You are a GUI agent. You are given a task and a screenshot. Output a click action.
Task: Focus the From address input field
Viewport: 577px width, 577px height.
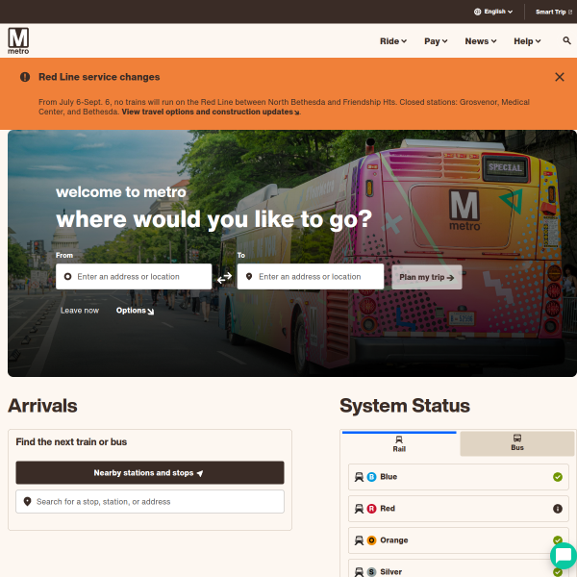click(134, 276)
